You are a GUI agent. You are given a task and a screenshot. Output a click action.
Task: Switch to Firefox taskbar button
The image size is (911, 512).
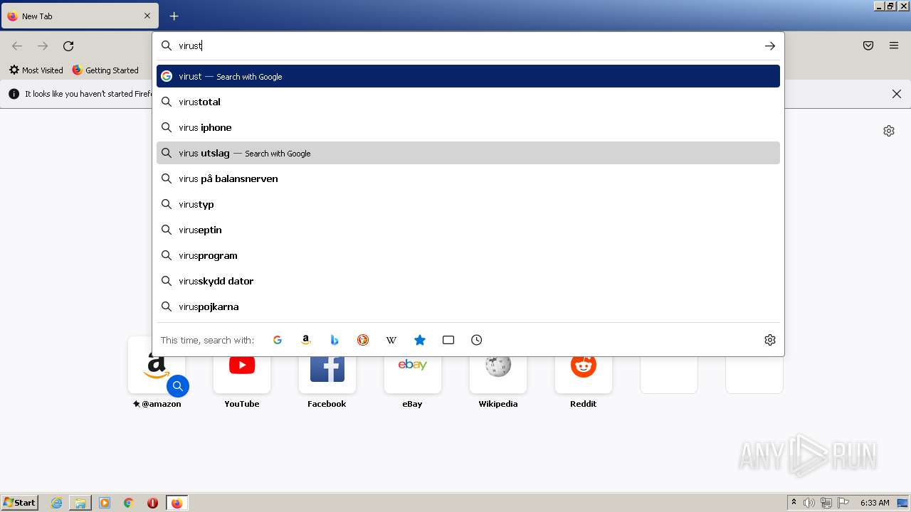coord(177,503)
